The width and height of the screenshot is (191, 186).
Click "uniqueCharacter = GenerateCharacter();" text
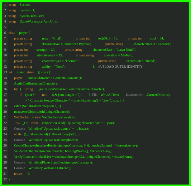pyautogui.click(x=55, y=78)
